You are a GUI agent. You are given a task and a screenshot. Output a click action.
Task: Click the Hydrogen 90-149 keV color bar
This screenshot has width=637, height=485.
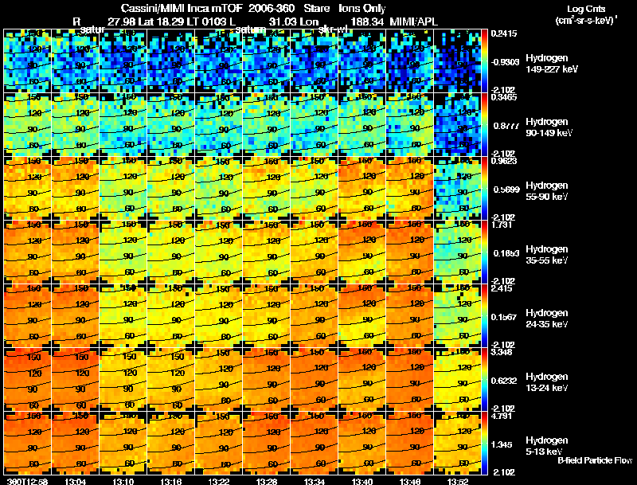click(x=484, y=125)
